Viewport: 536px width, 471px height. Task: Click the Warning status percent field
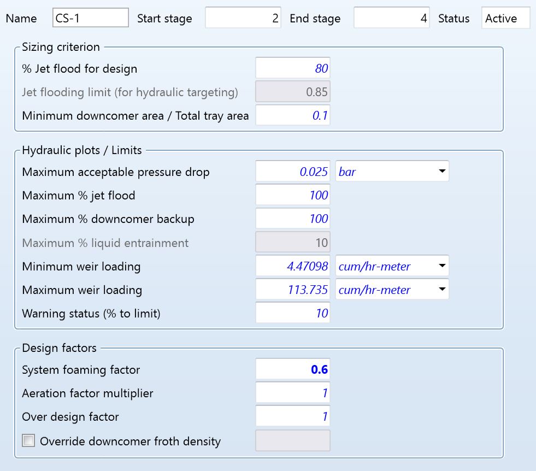[x=293, y=314]
